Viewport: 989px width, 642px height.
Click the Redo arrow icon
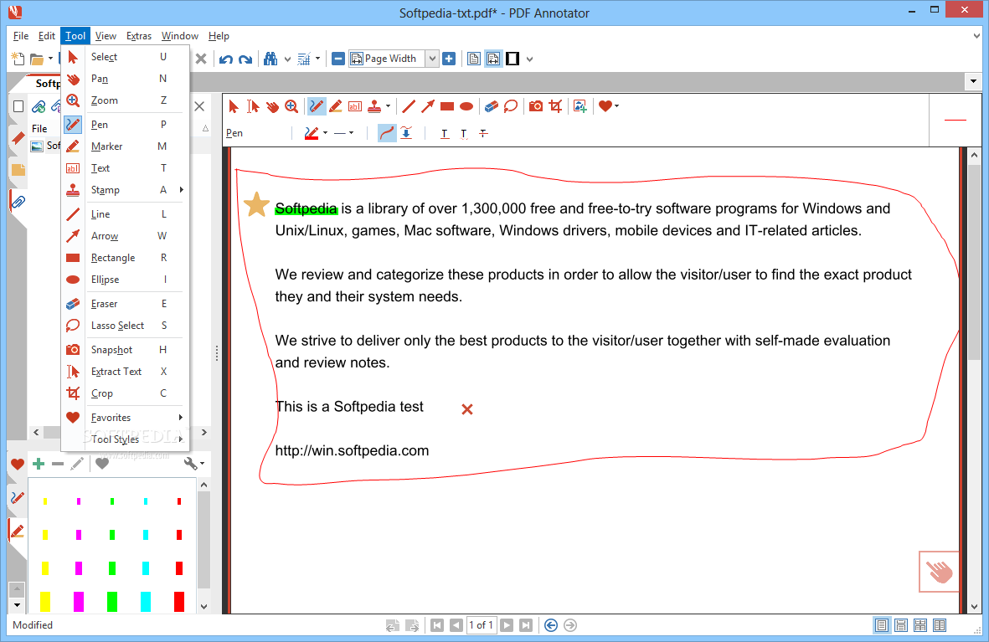point(245,59)
